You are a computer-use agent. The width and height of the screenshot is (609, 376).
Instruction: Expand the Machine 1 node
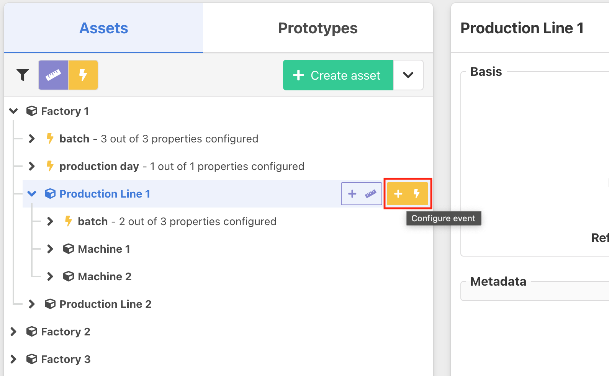point(50,249)
